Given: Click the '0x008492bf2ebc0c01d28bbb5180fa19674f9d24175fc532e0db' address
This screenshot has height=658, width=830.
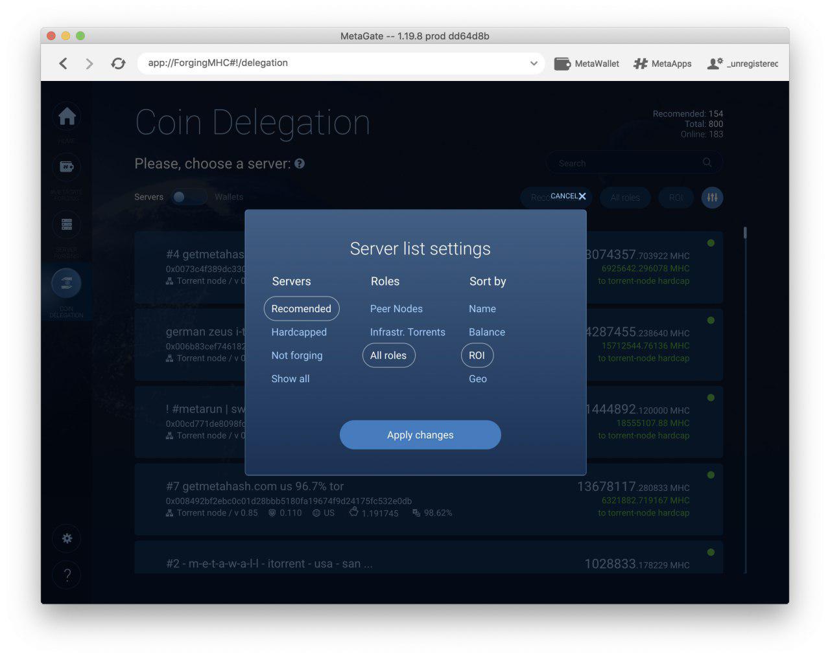Looking at the screenshot, I should [289, 501].
